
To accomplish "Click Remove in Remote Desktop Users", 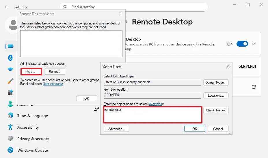I will 55,72.
